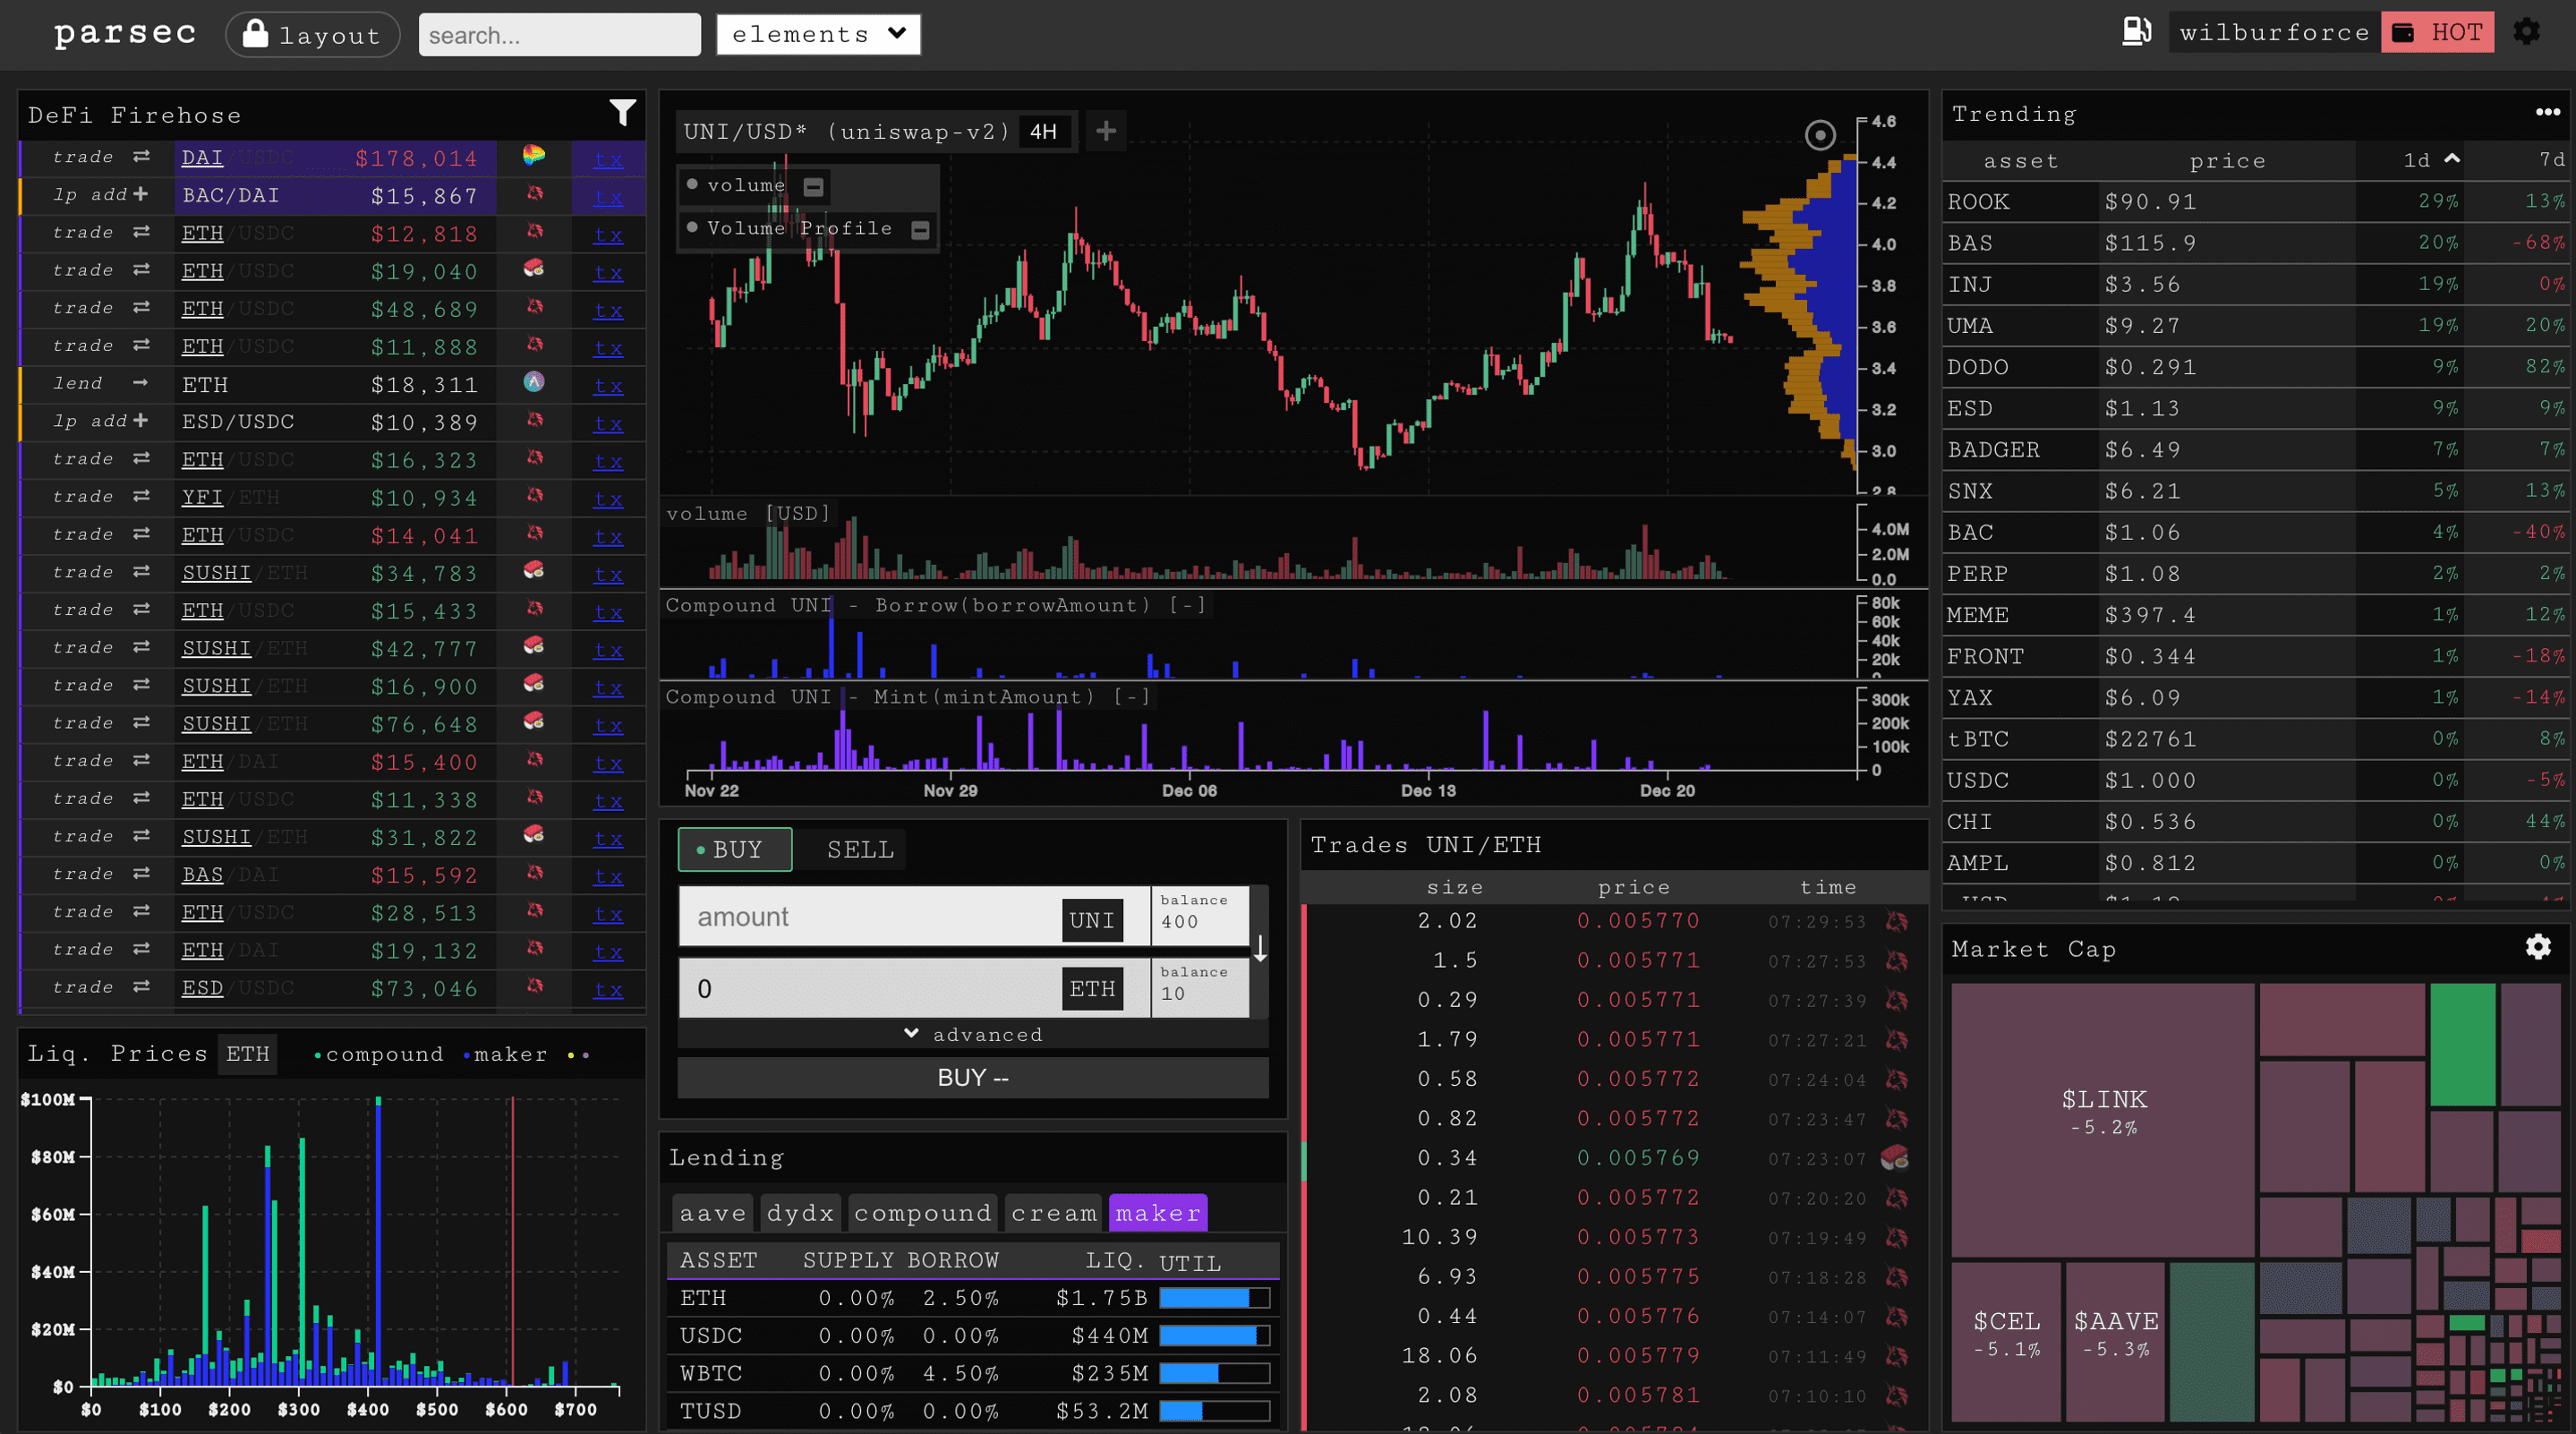
Task: Toggle the yellow dot legend in Liq. Prices
Action: [571, 1055]
